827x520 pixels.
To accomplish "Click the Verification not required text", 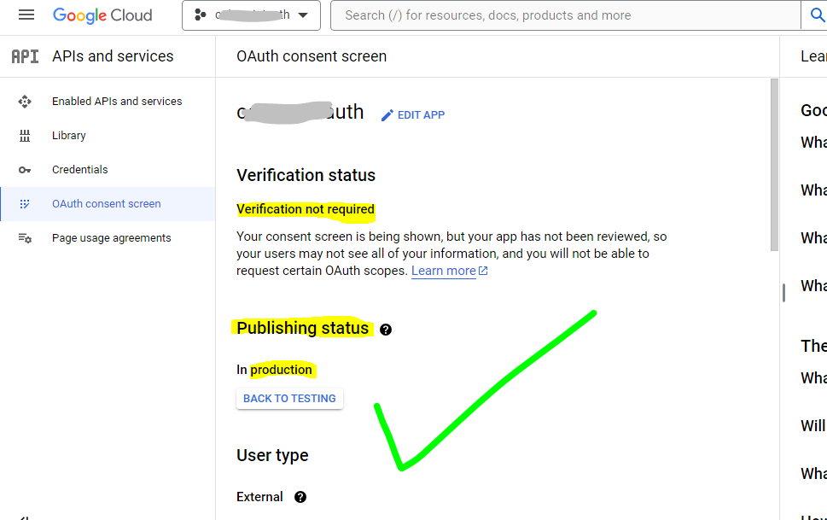I will 306,209.
